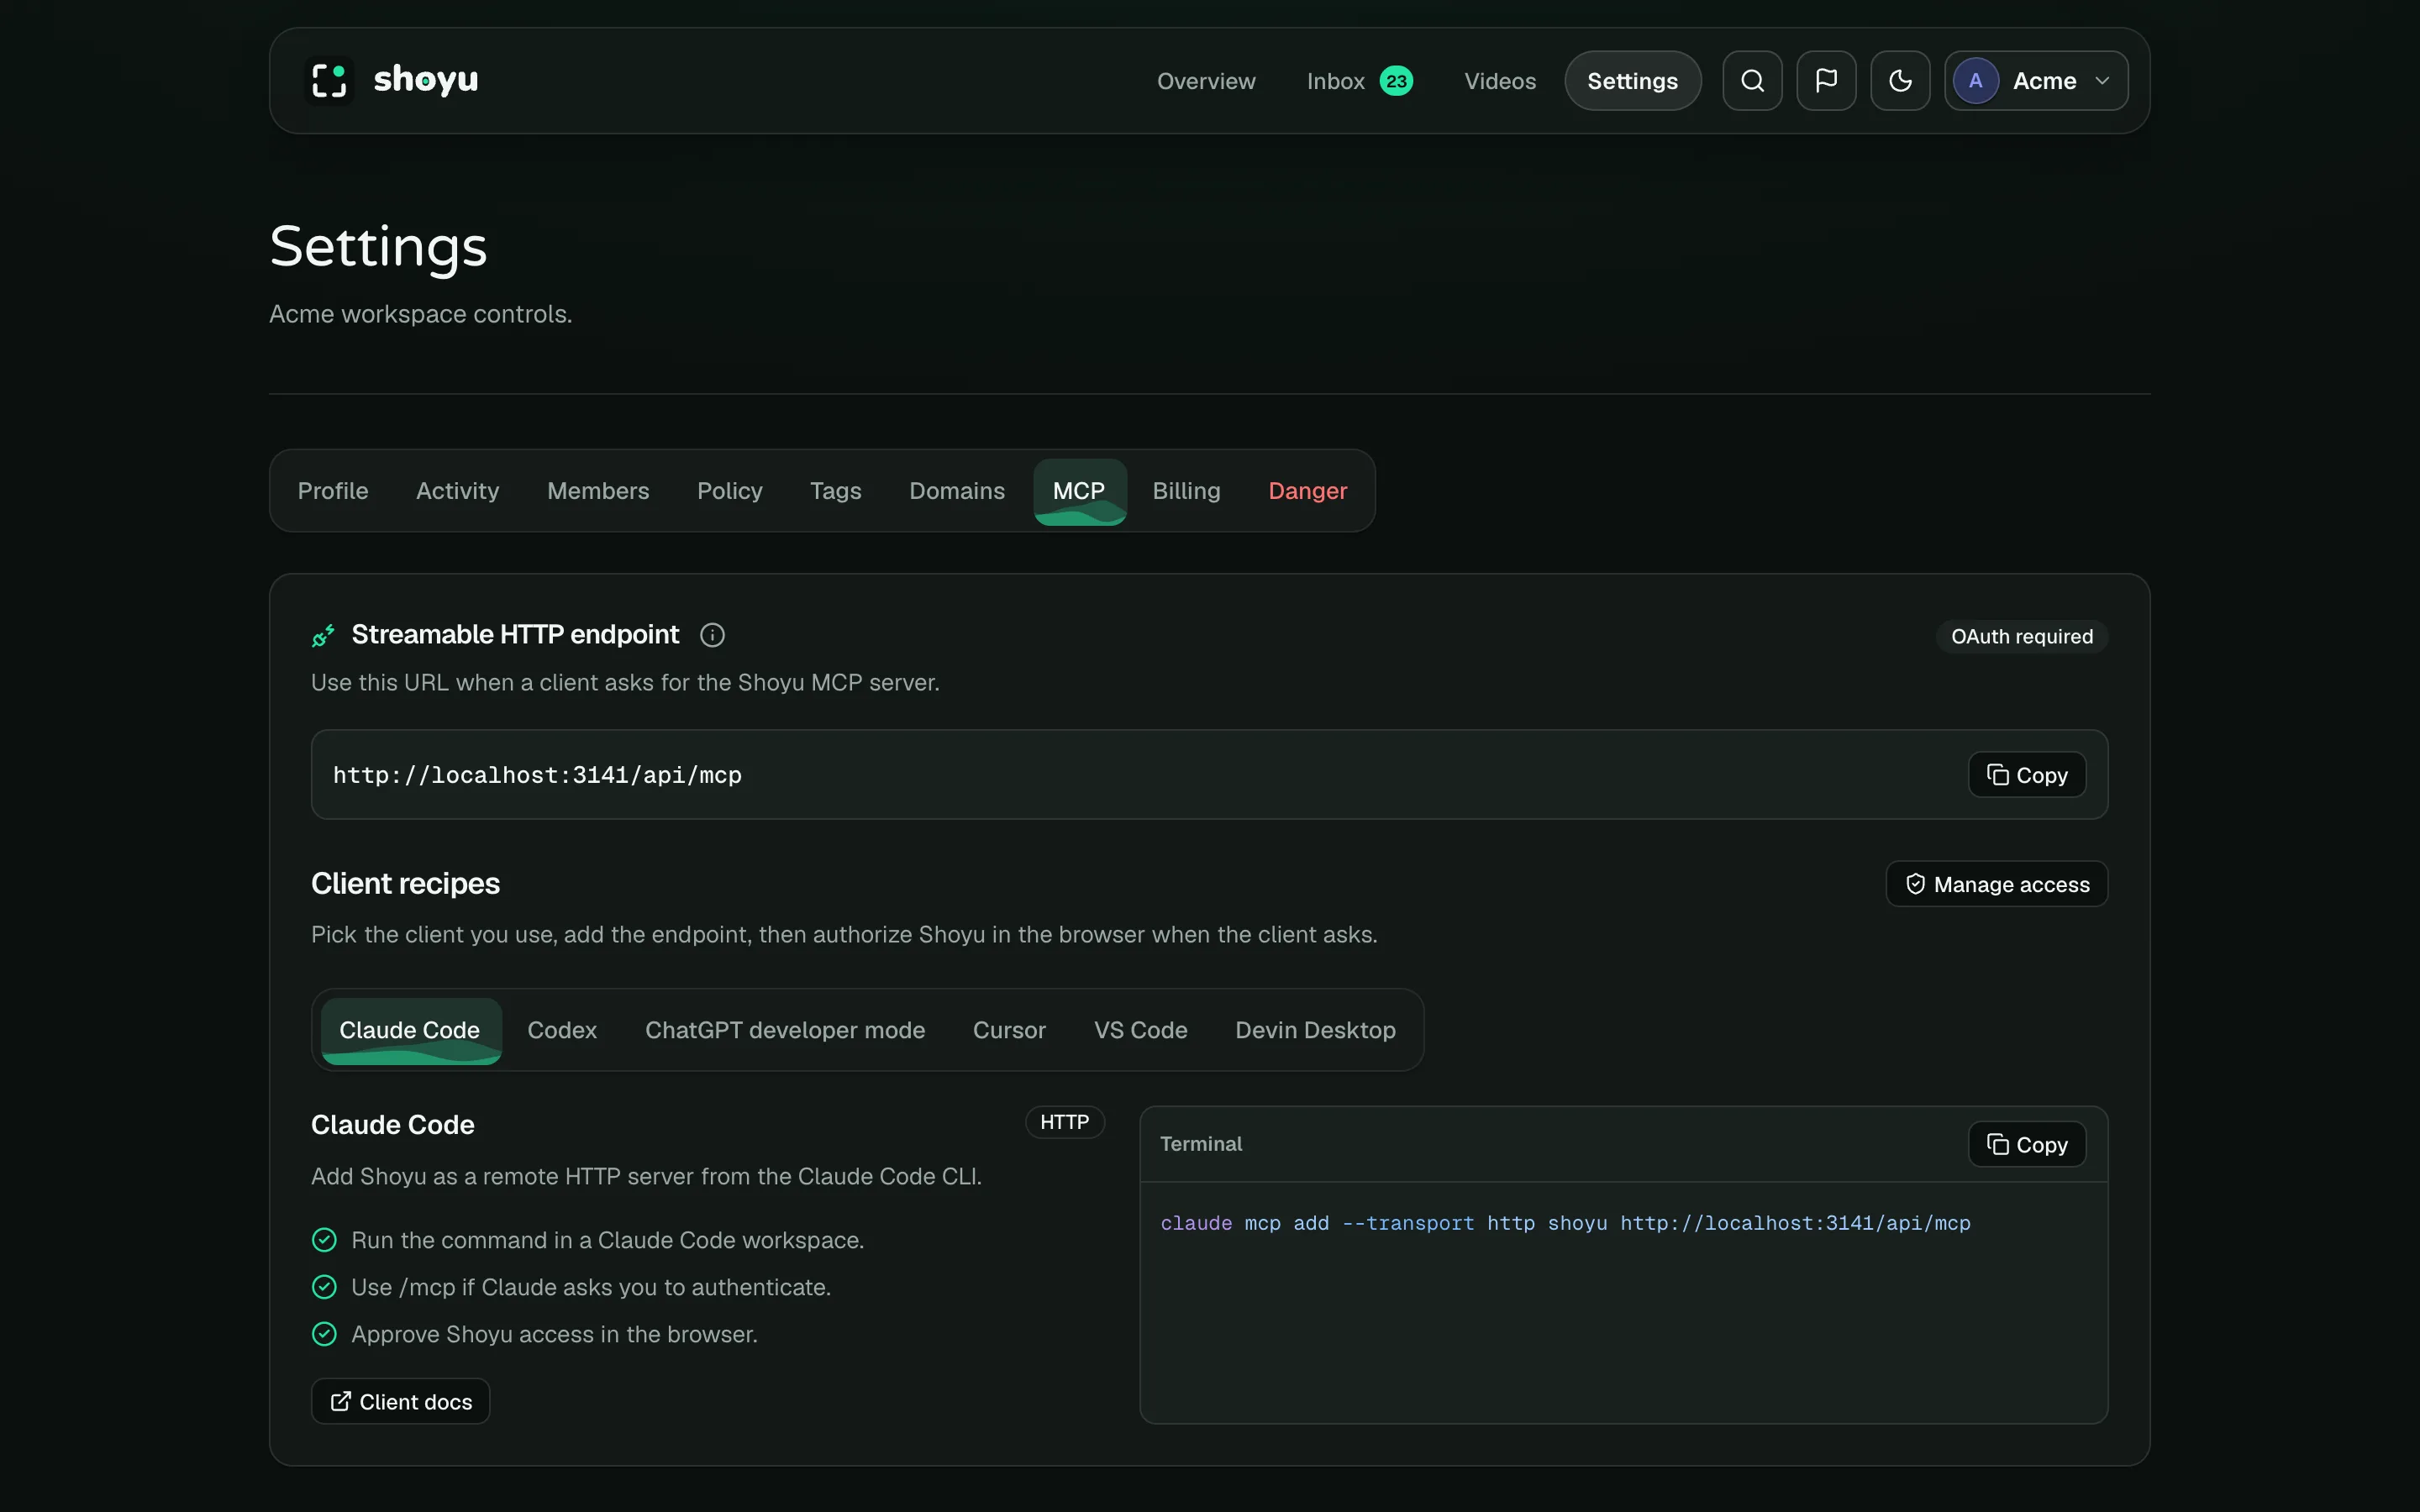Screen dimensions: 2420x1512
Task: Click check icon beside Use /mcp
Action: [324, 1287]
